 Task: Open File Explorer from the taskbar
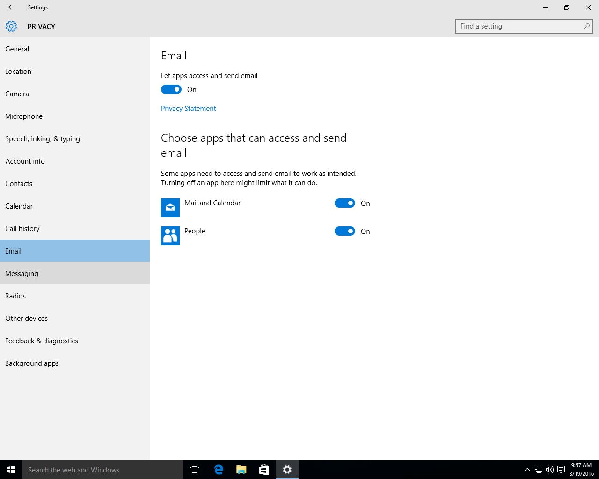[241, 470]
